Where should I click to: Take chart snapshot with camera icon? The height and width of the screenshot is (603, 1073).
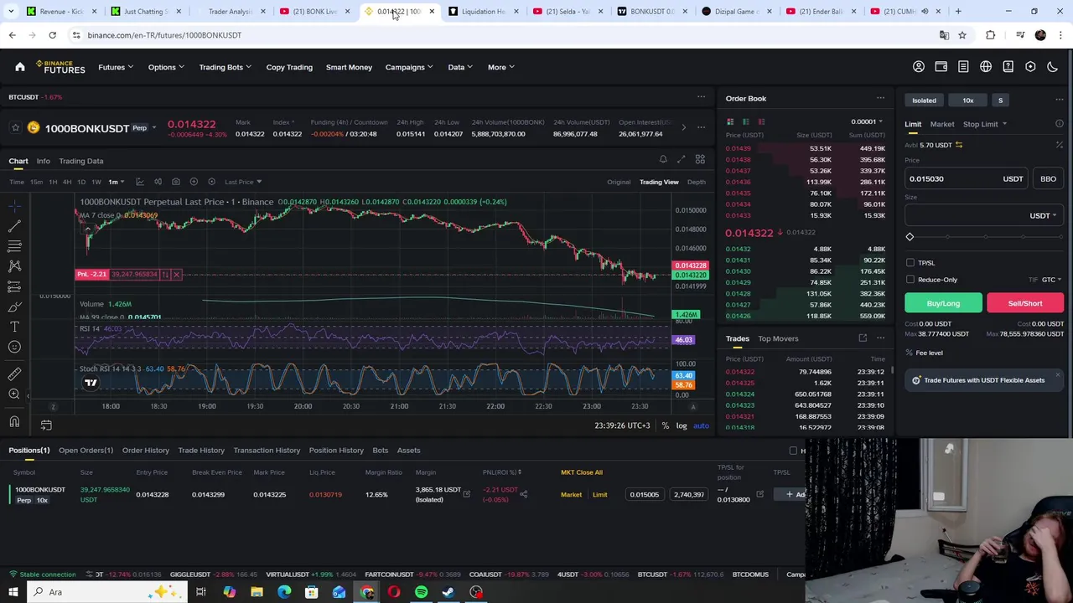pos(175,182)
